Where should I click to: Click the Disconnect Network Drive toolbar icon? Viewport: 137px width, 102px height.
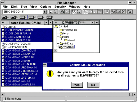point(56,12)
